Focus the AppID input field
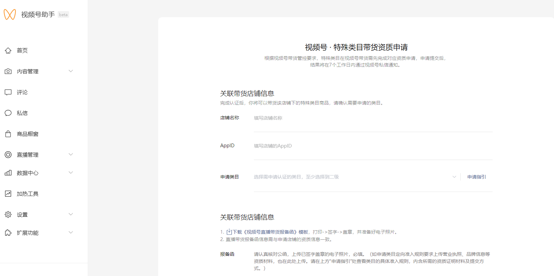554x276 pixels. point(373,146)
